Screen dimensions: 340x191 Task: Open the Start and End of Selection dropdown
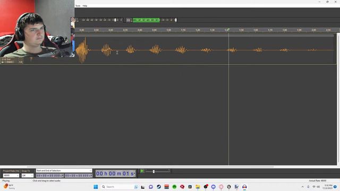(x=64, y=171)
